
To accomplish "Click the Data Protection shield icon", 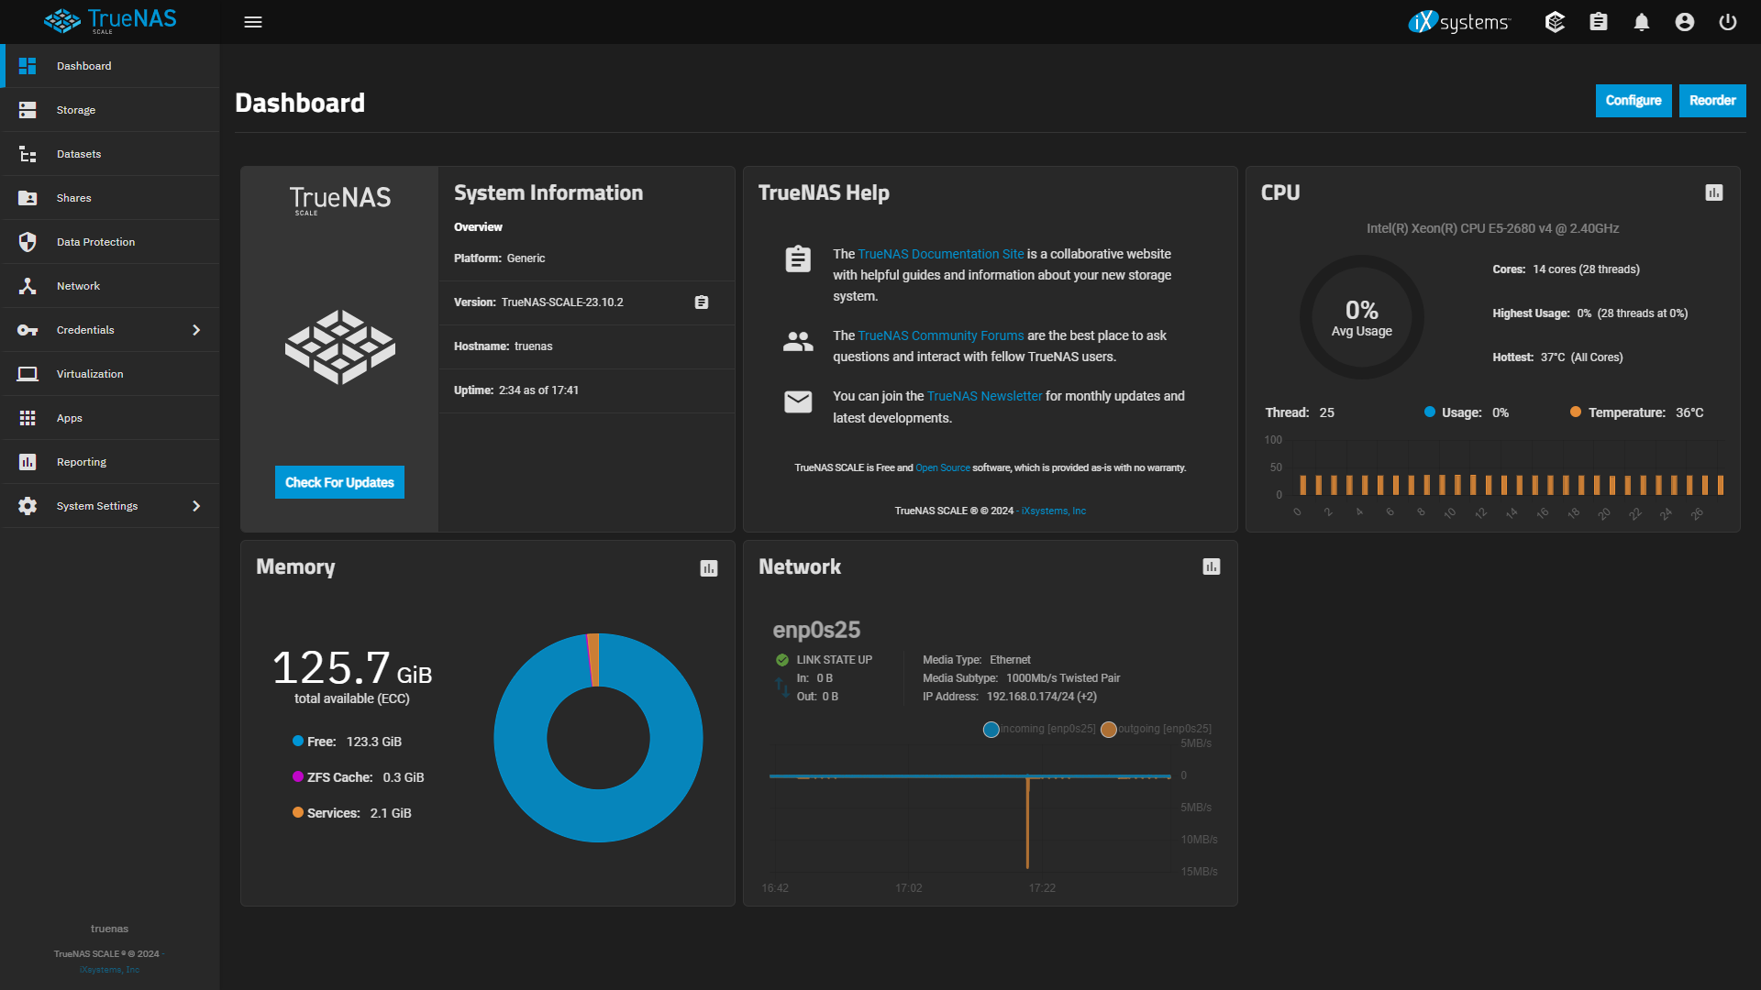I will pos(28,242).
